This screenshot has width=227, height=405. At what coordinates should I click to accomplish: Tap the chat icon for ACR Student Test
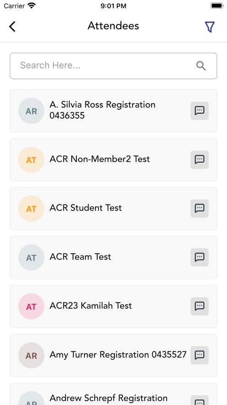point(200,208)
